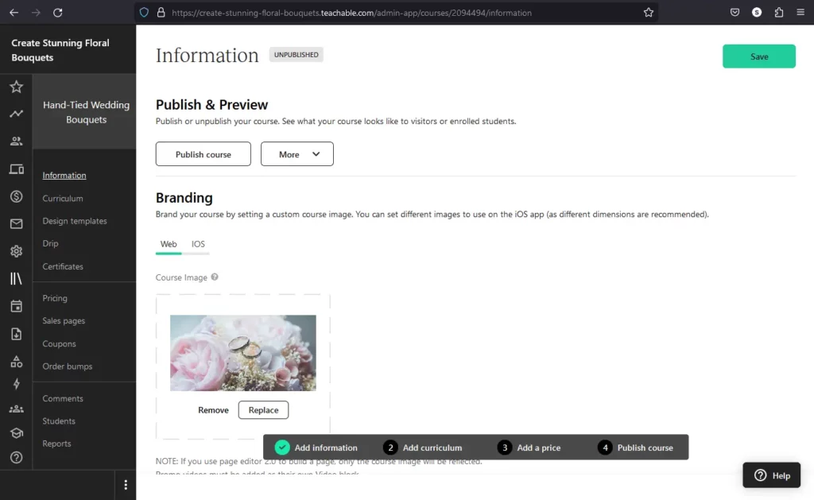The image size is (814, 500).
Task: Click the Remove link under the course image
Action: tap(213, 409)
